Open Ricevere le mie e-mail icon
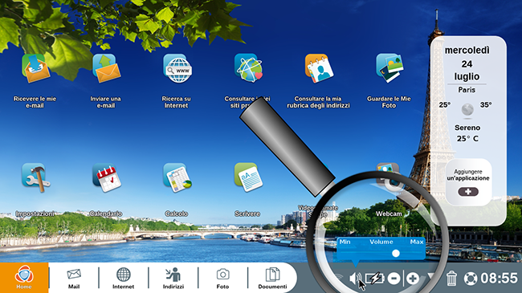522x293 pixels. click(35, 68)
